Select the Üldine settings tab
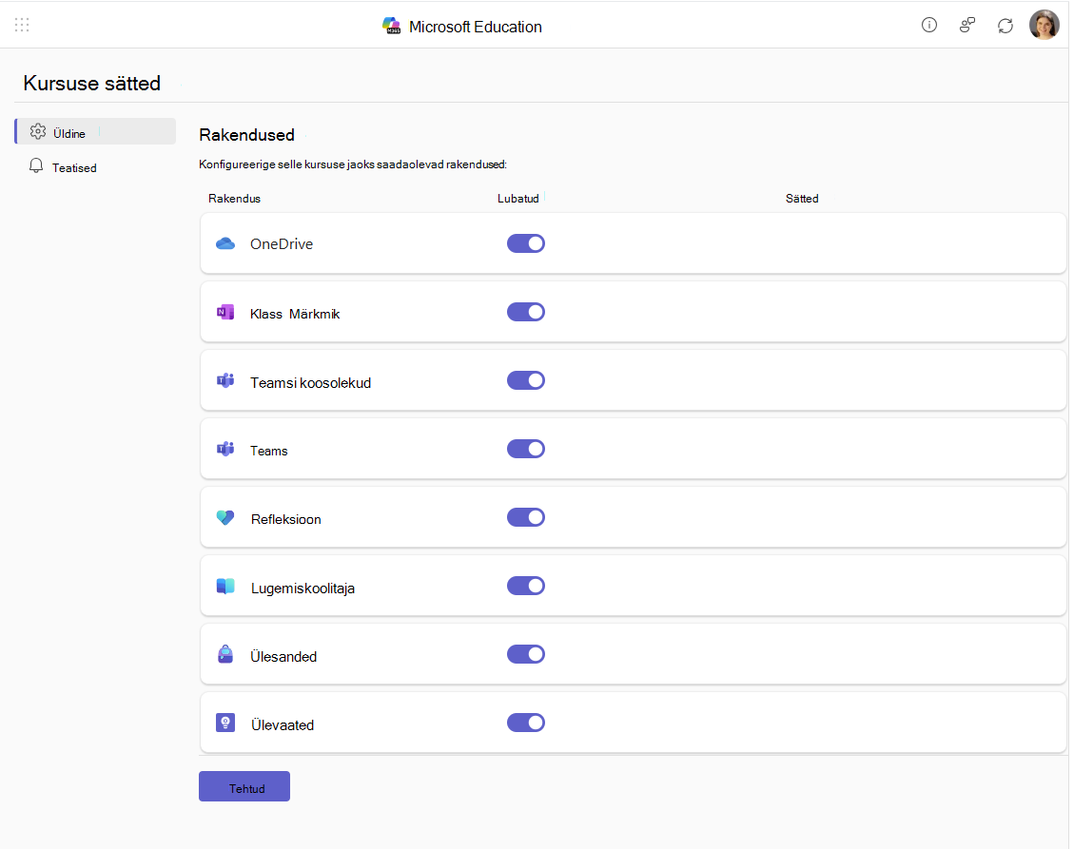 tap(95, 131)
